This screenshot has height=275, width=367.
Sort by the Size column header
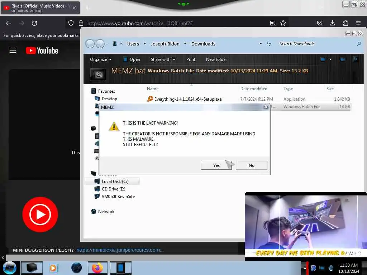tap(330, 89)
